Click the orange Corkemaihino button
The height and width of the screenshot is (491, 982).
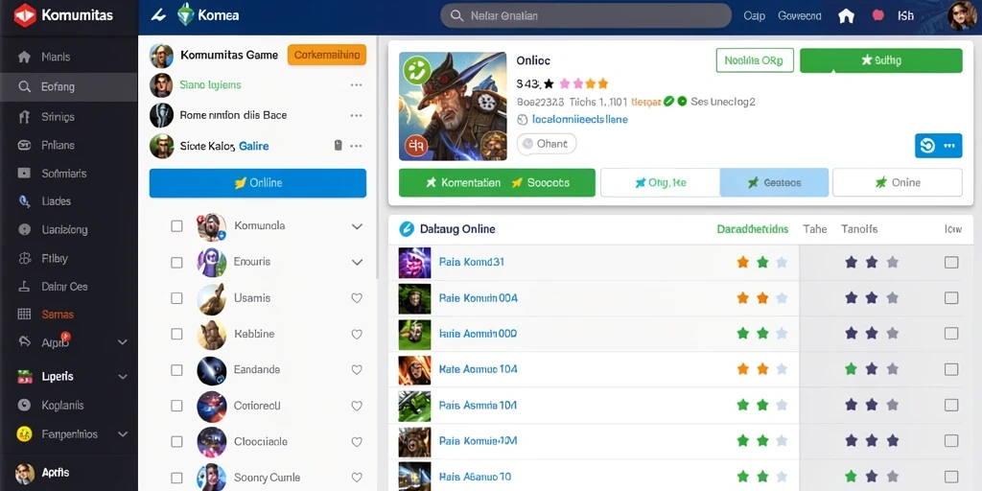(327, 55)
